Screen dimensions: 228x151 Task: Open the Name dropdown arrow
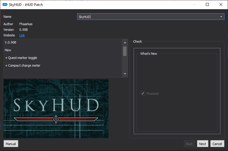[x=221, y=17]
